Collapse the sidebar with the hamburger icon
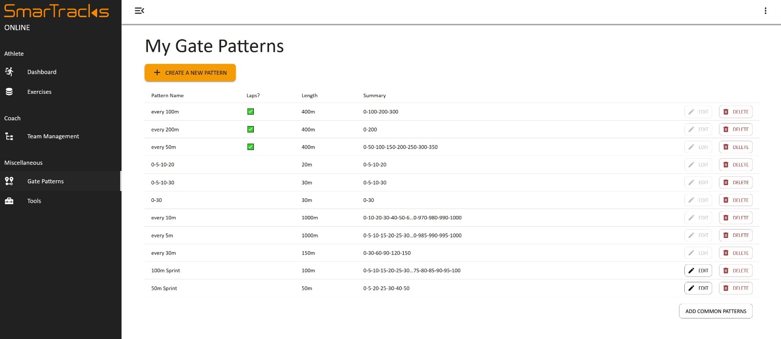Image resolution: width=781 pixels, height=339 pixels. coord(139,11)
